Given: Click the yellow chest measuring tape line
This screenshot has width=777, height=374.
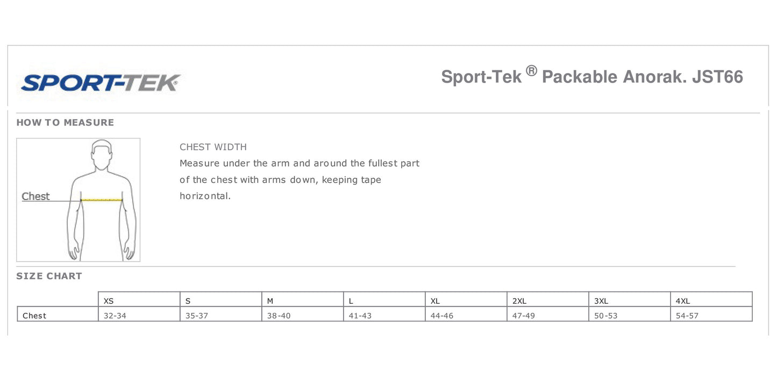Looking at the screenshot, I should pos(102,200).
